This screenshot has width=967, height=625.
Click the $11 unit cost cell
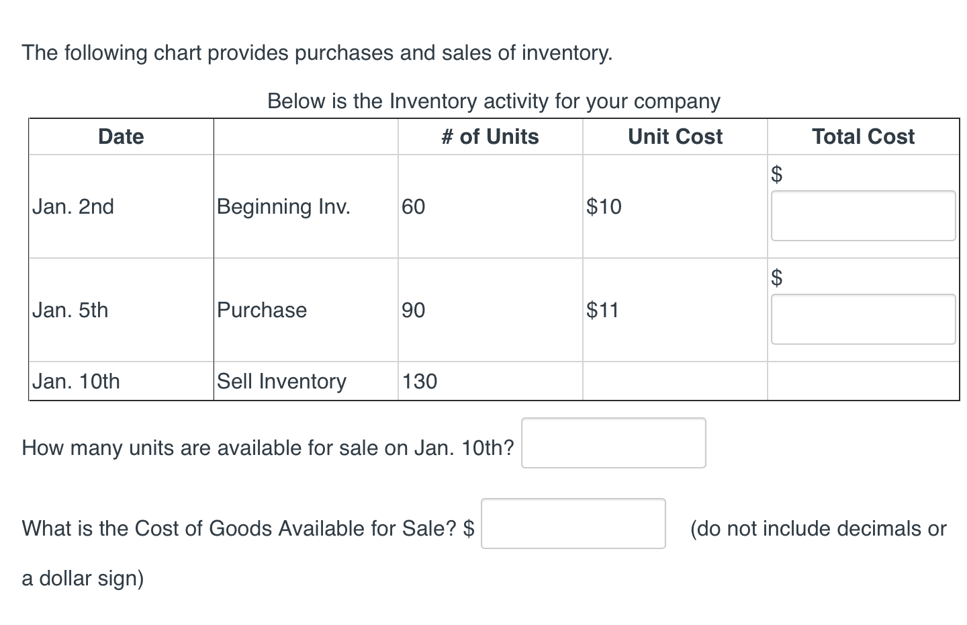(602, 310)
